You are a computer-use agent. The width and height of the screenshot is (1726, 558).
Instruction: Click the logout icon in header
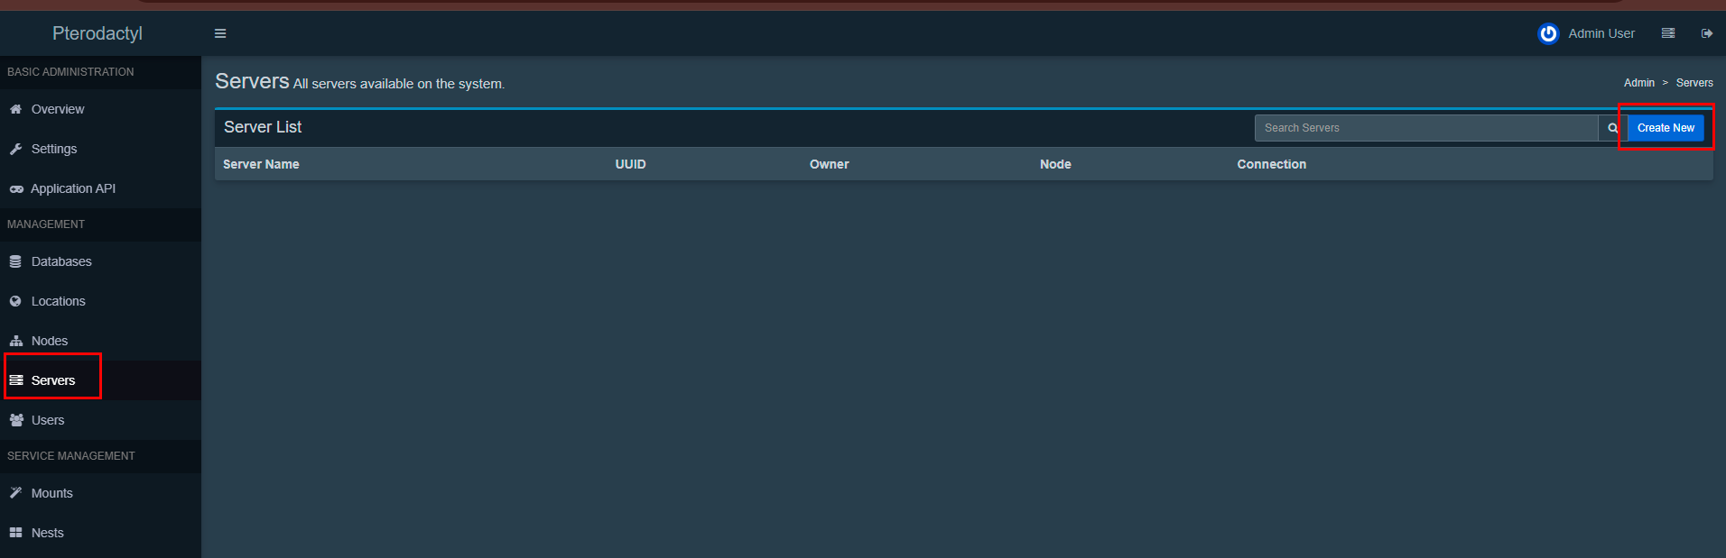(1707, 33)
